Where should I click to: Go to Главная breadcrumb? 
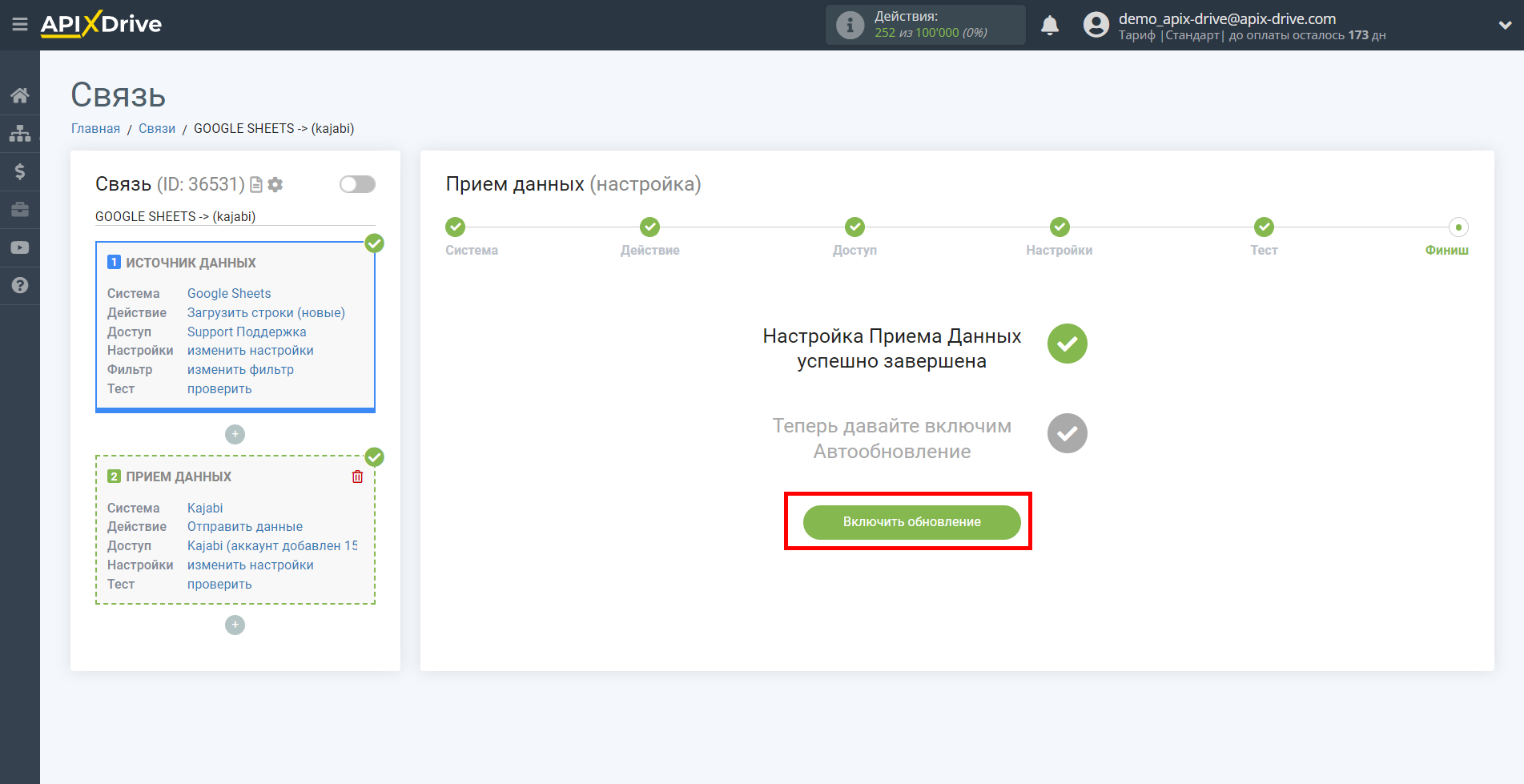point(95,128)
